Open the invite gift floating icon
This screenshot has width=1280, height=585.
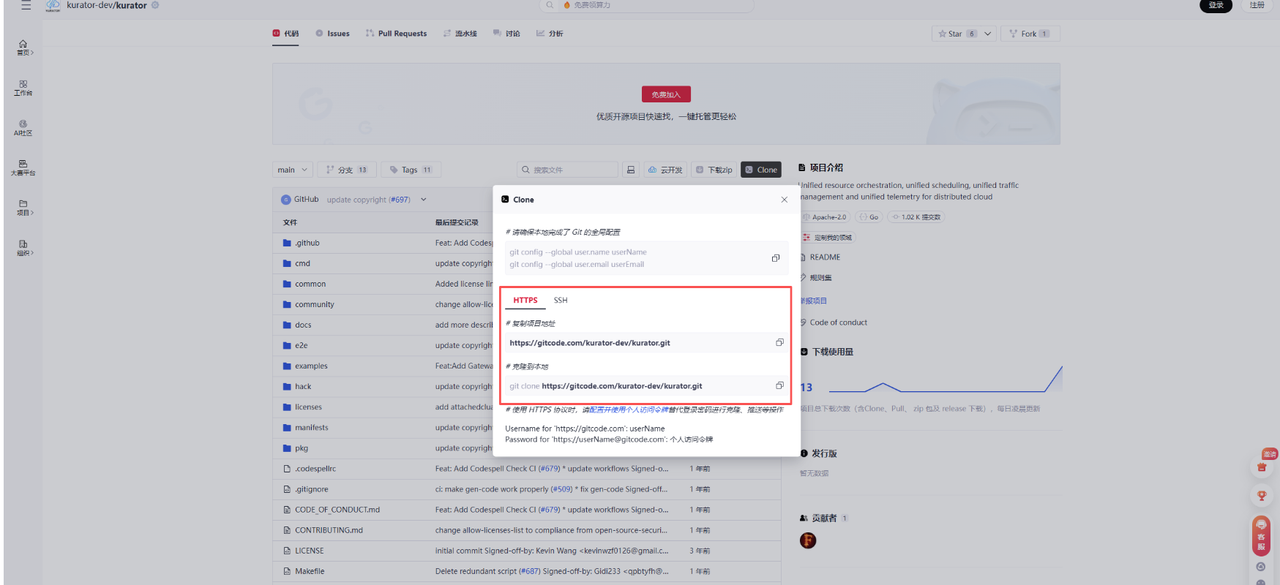pyautogui.click(x=1262, y=467)
